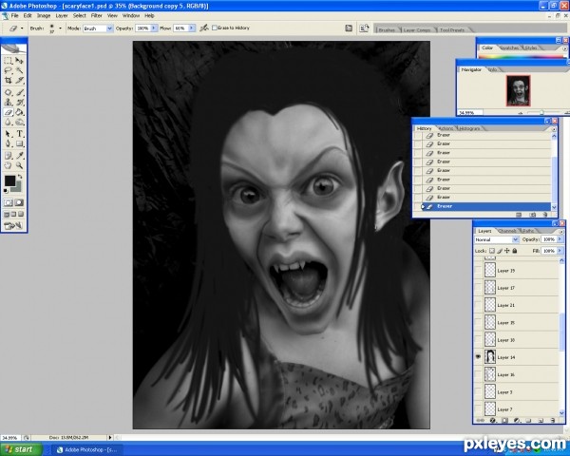Toggle lock position in Layers panel
The image size is (570, 456).
[x=506, y=251]
